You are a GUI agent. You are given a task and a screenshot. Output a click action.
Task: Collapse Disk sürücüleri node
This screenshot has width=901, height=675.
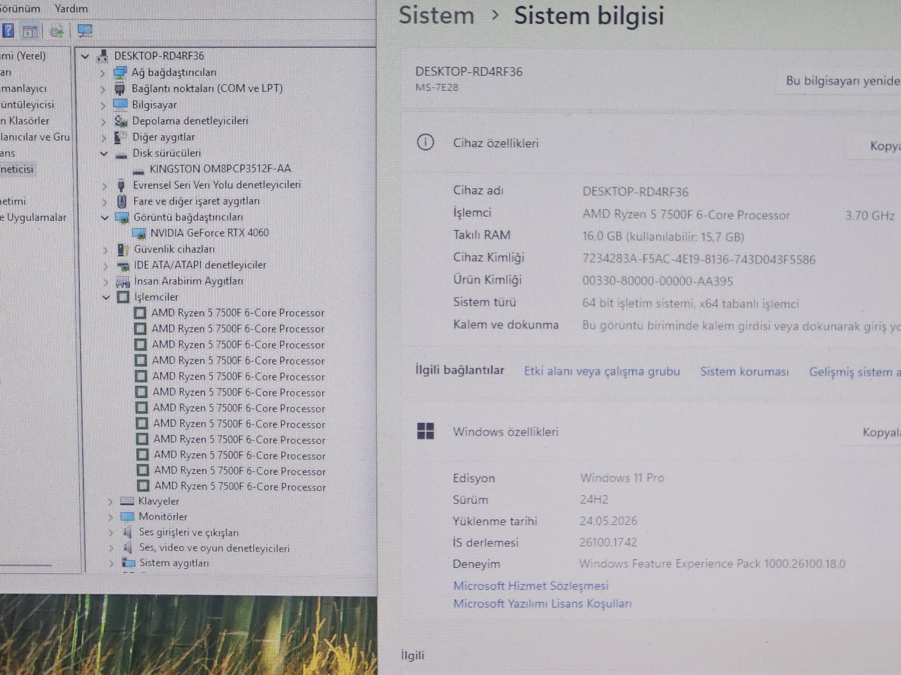104,153
